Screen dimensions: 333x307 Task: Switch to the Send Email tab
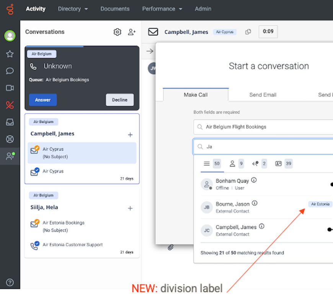[263, 95]
